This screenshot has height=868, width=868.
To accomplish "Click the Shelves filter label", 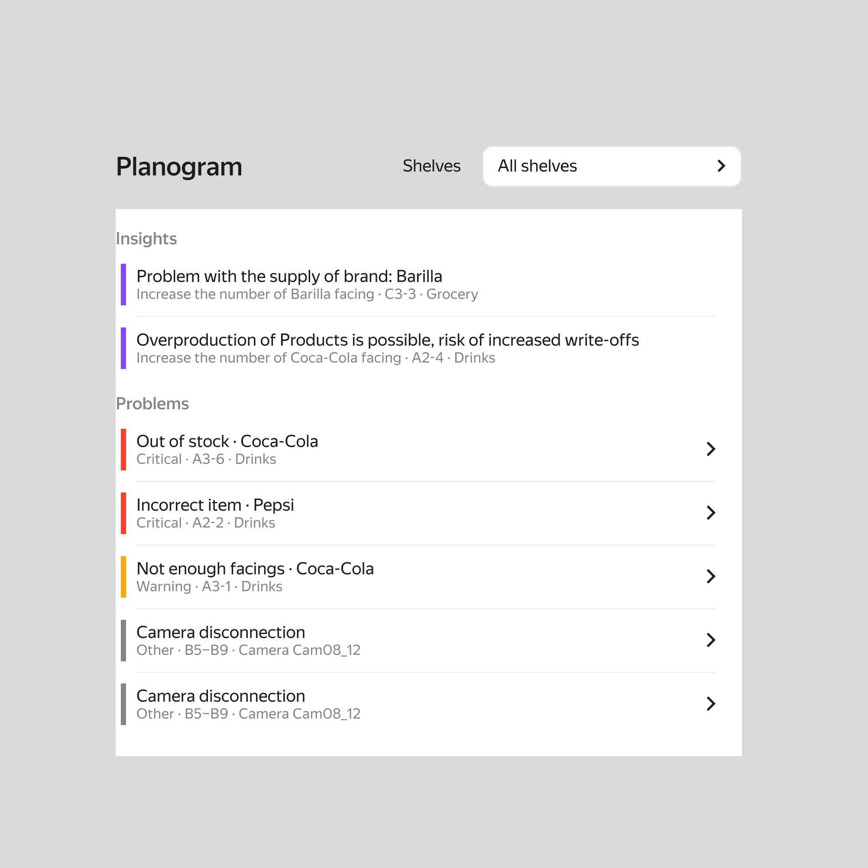I will (x=431, y=166).
